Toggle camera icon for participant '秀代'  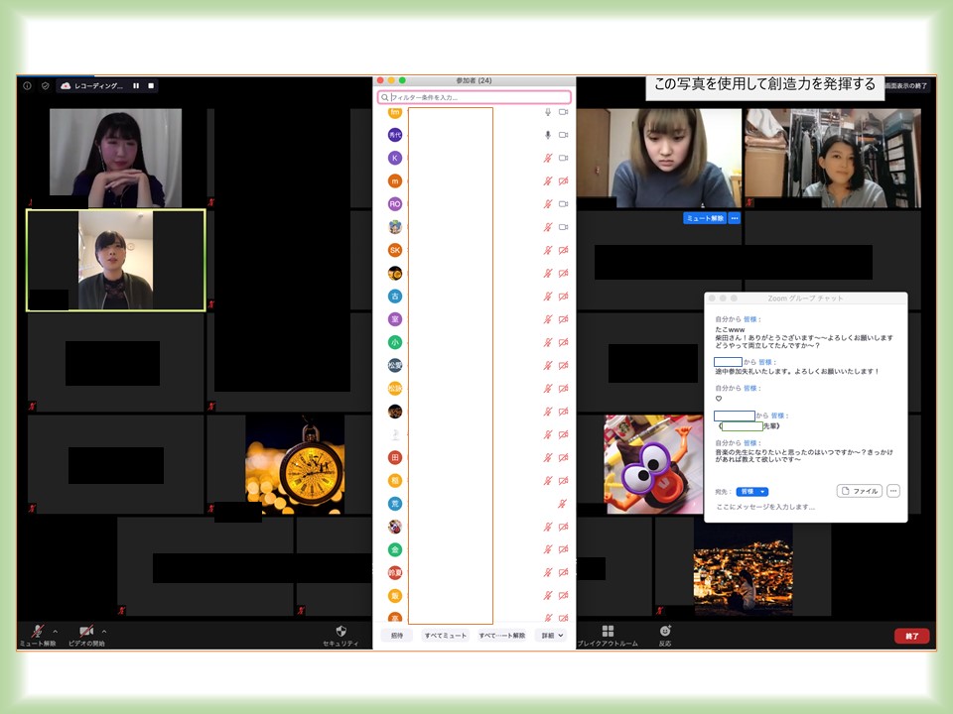(x=564, y=135)
